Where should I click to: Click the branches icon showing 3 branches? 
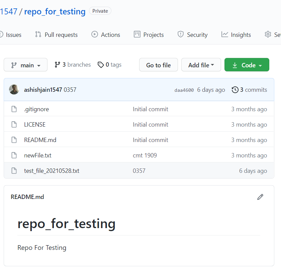tap(57, 64)
